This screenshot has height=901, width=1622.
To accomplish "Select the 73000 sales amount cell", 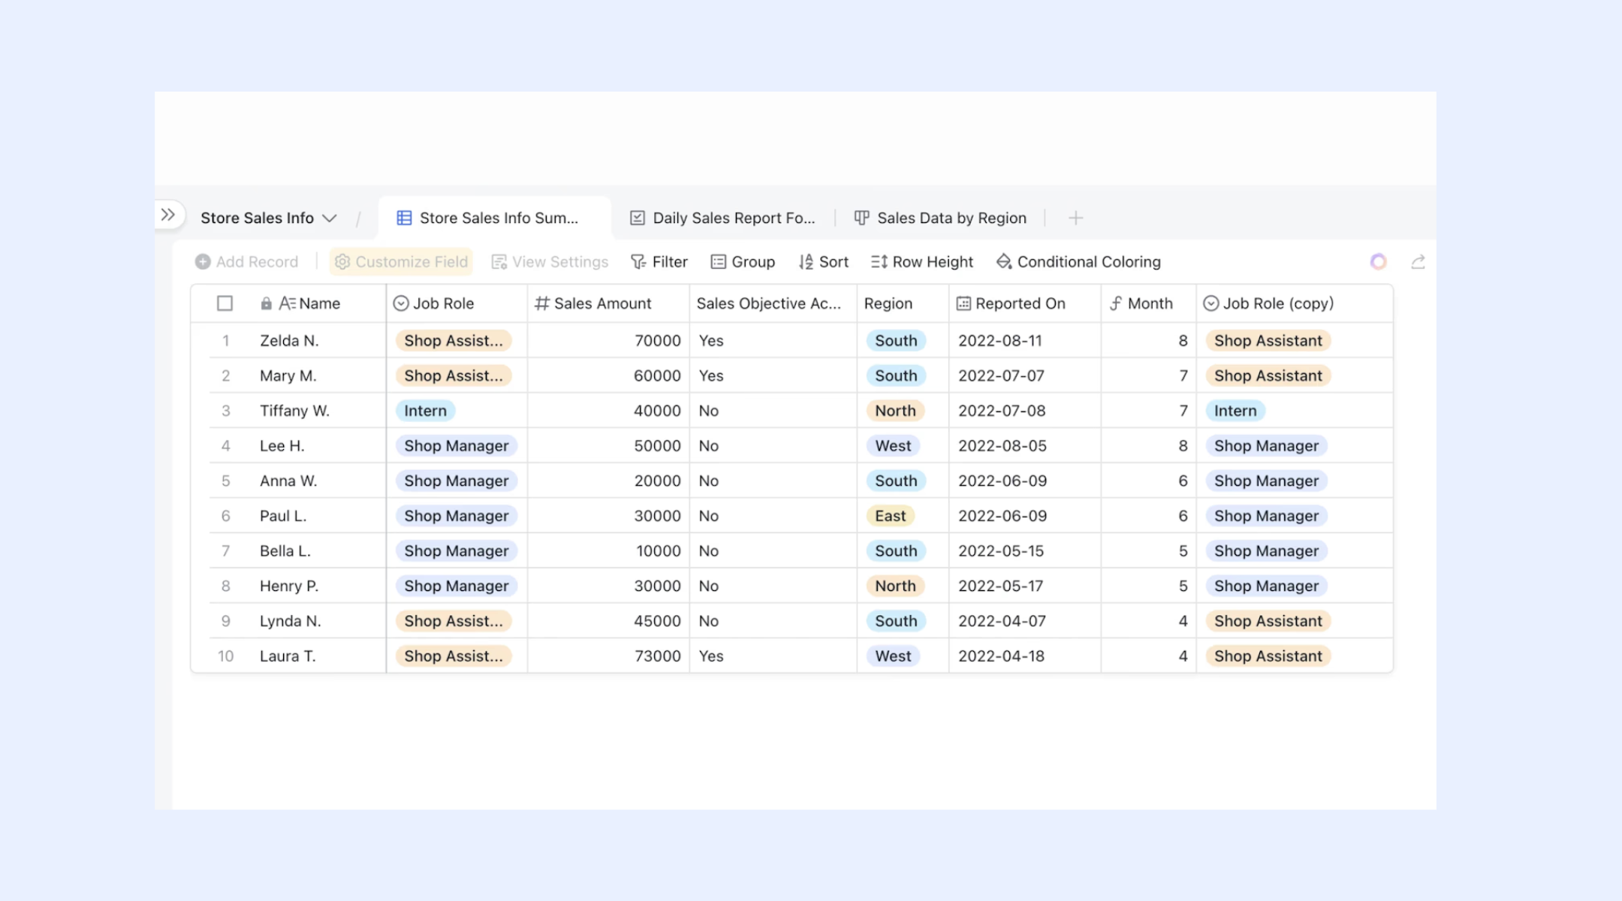I will pyautogui.click(x=608, y=656).
